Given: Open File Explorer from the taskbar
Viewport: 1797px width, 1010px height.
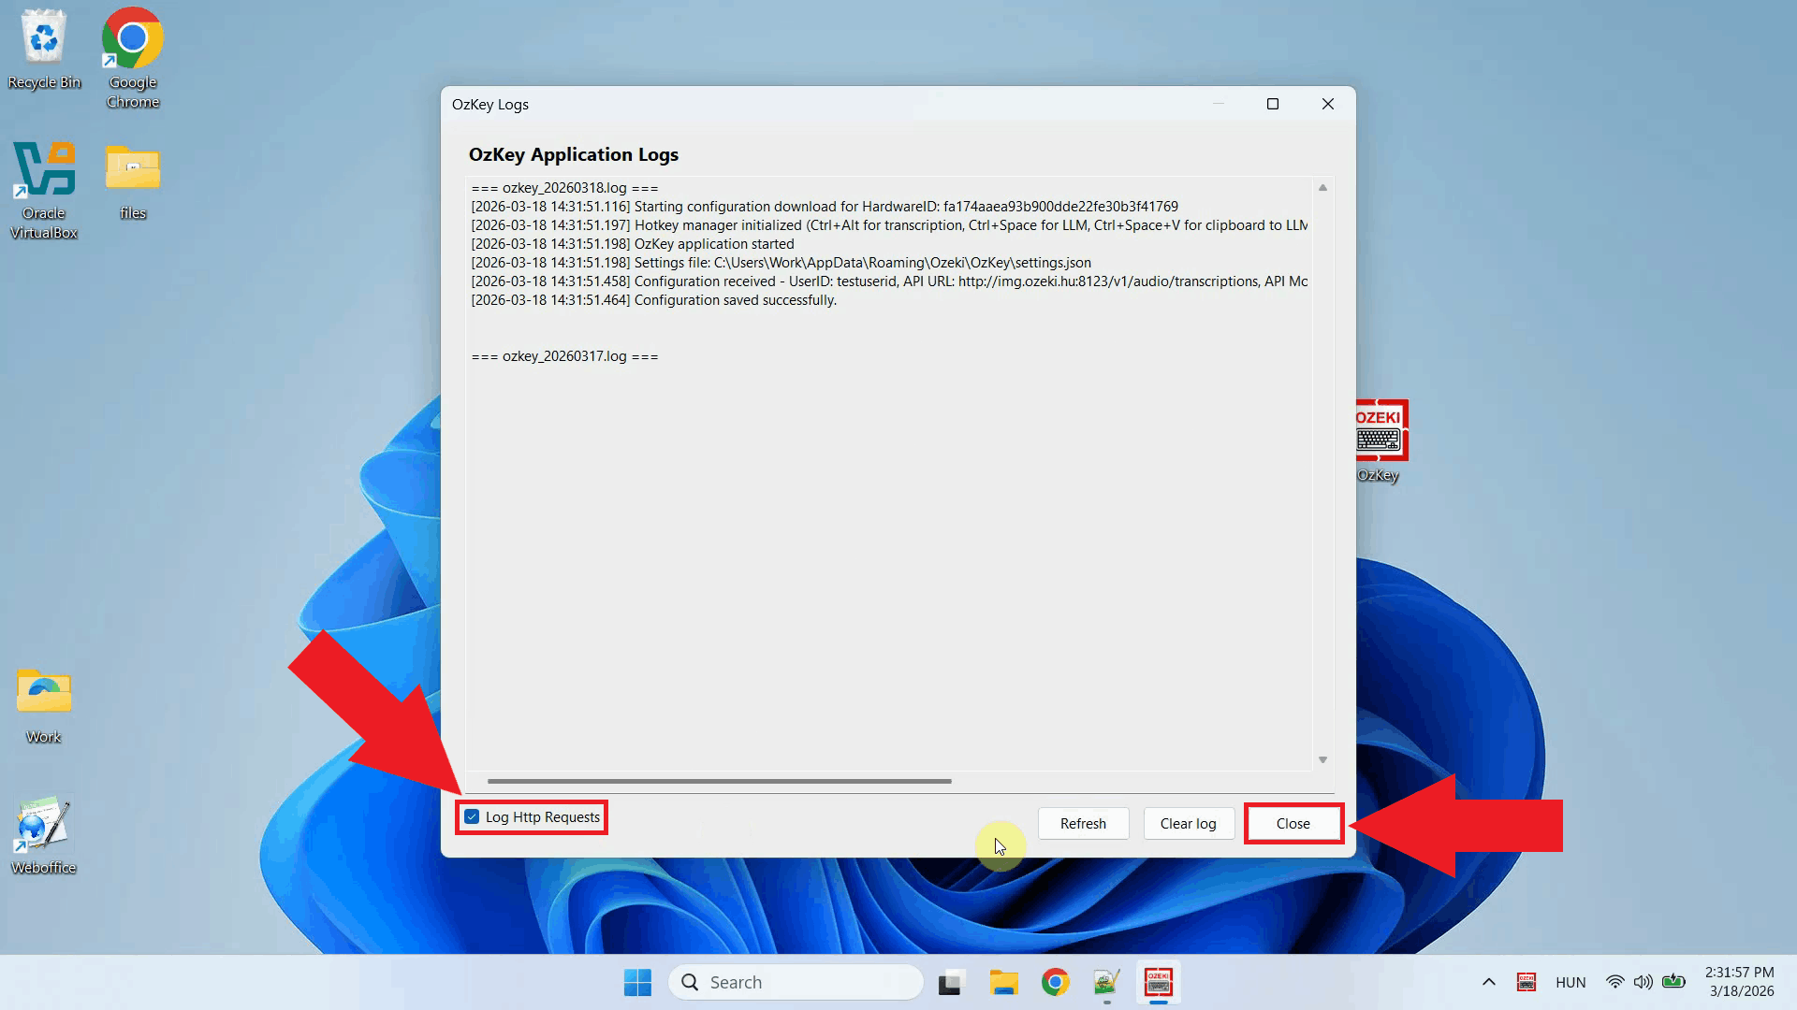Looking at the screenshot, I should point(1003,982).
